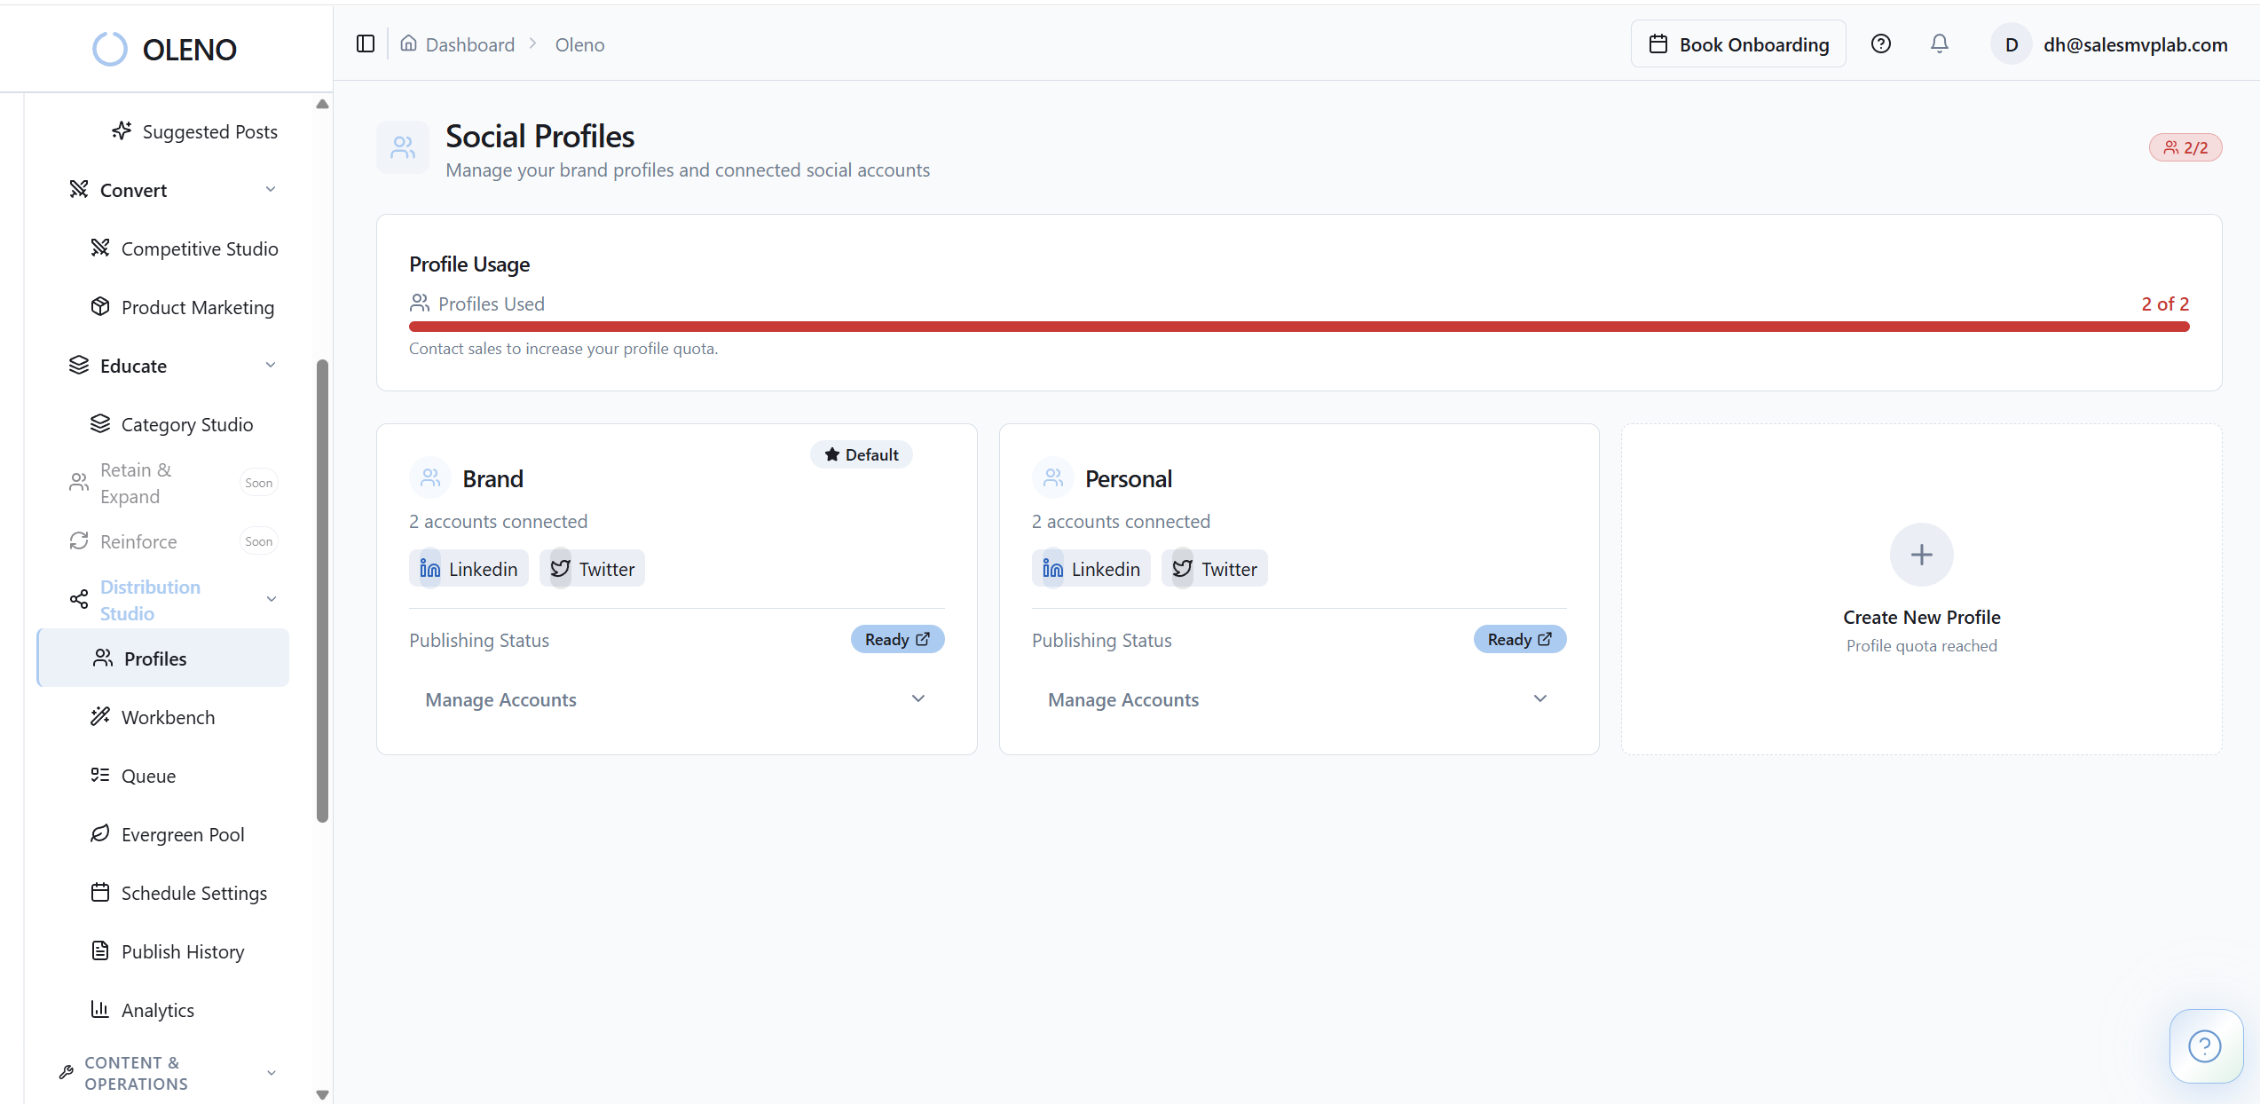This screenshot has width=2260, height=1104.
Task: Open Schedule Settings
Action: coord(193,893)
